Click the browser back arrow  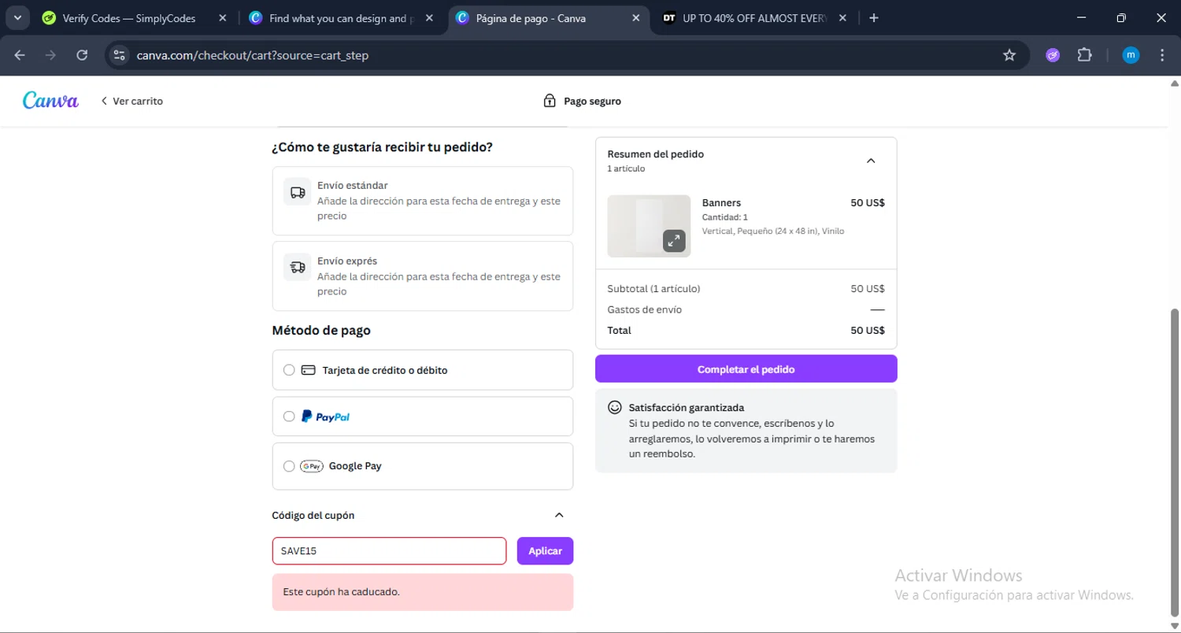click(20, 55)
